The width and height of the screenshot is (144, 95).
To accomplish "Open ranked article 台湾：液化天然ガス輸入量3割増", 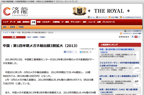I will click(118, 91).
